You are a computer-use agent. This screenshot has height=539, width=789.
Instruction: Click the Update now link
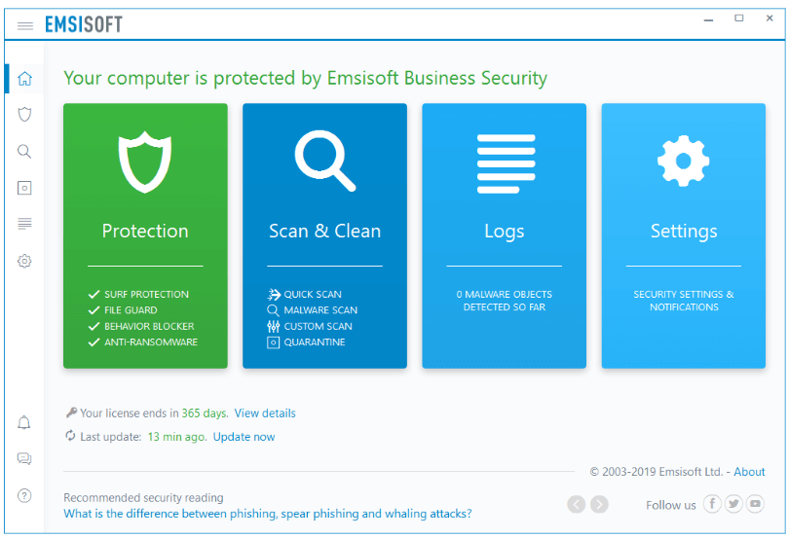pos(244,437)
